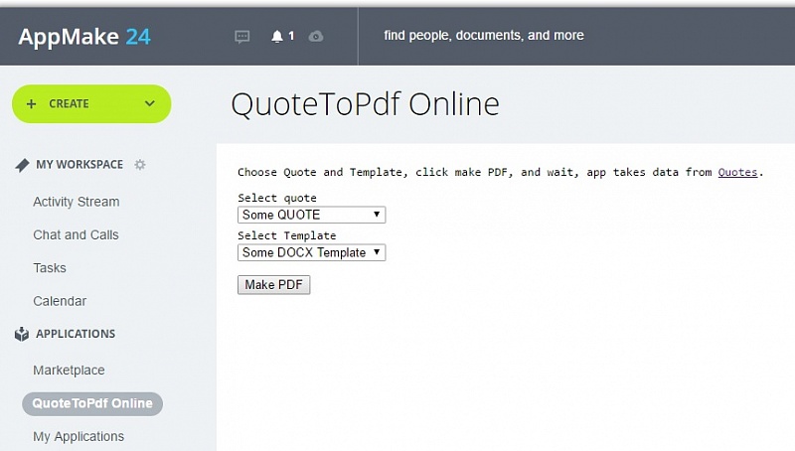This screenshot has width=795, height=451.
Task: Open the notifications bell icon
Action: (x=277, y=36)
